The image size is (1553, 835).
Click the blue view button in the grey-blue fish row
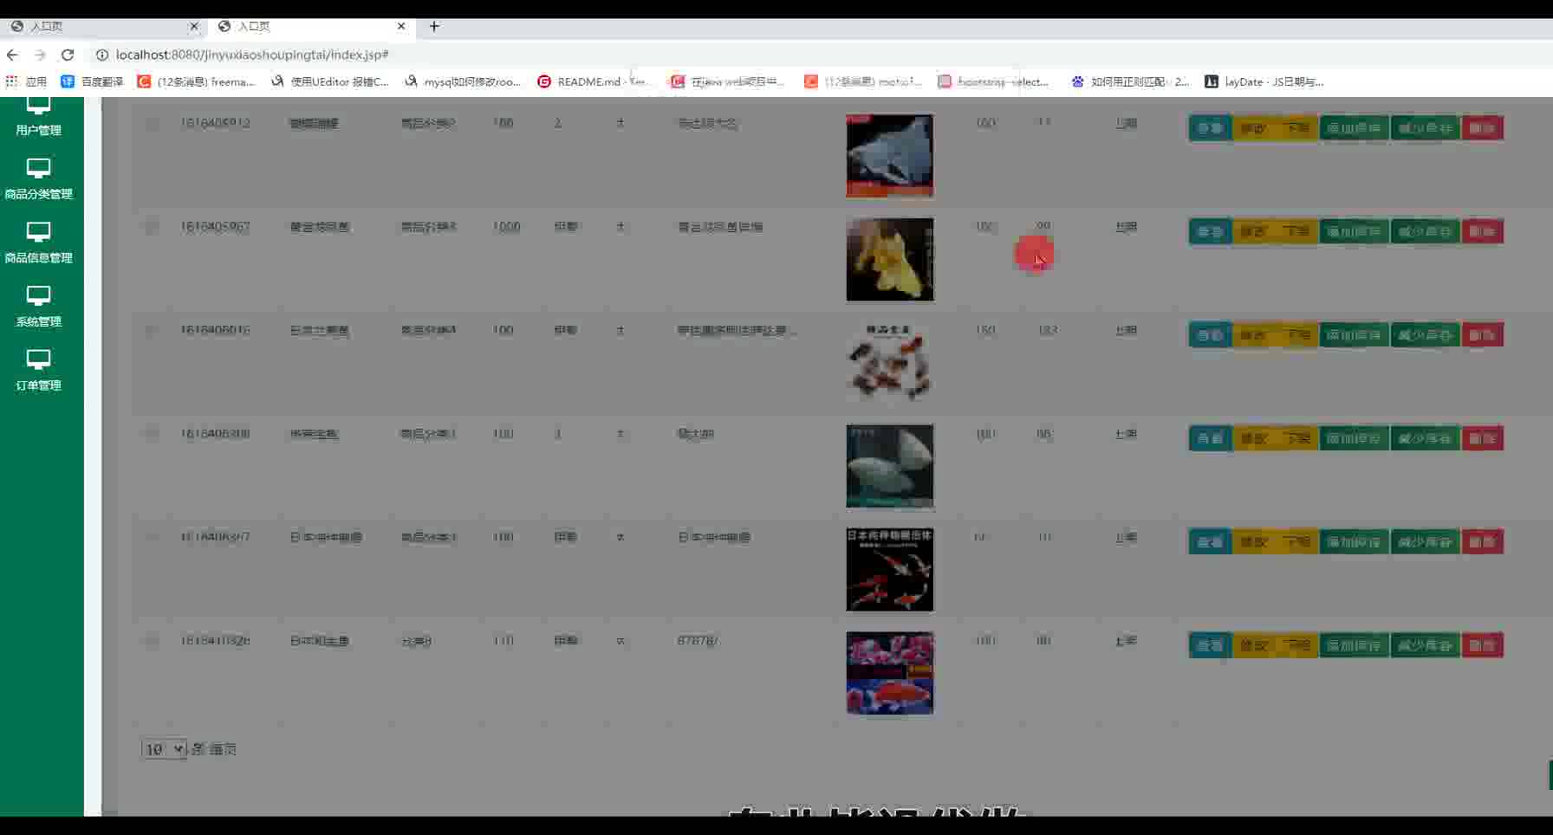[x=1210, y=128]
